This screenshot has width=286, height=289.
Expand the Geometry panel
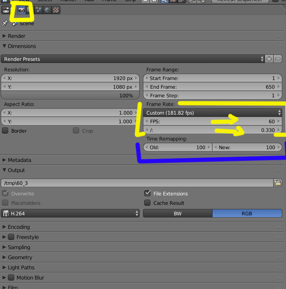4,257
